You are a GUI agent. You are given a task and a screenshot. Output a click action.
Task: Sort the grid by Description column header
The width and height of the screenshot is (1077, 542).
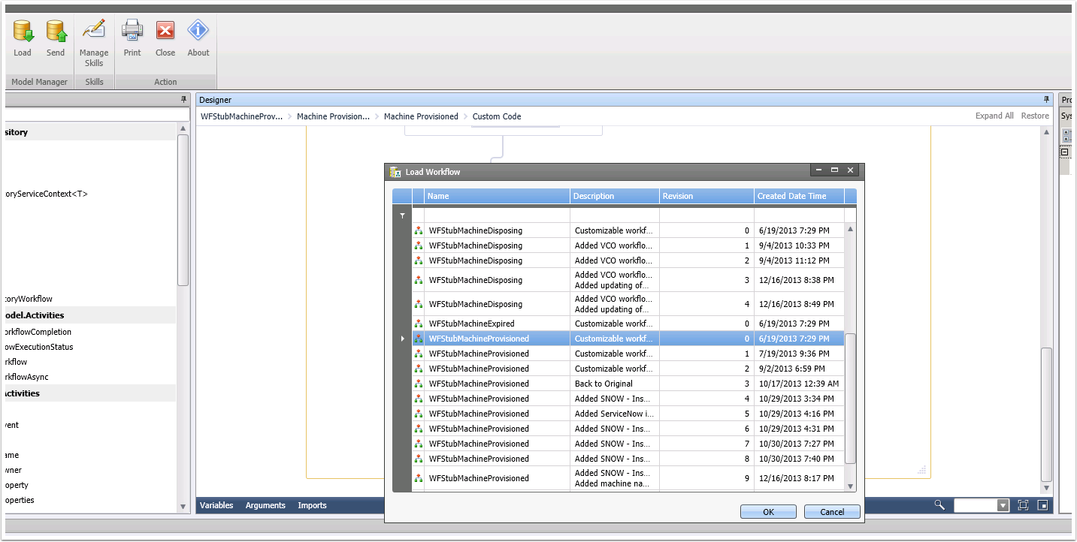click(x=615, y=196)
